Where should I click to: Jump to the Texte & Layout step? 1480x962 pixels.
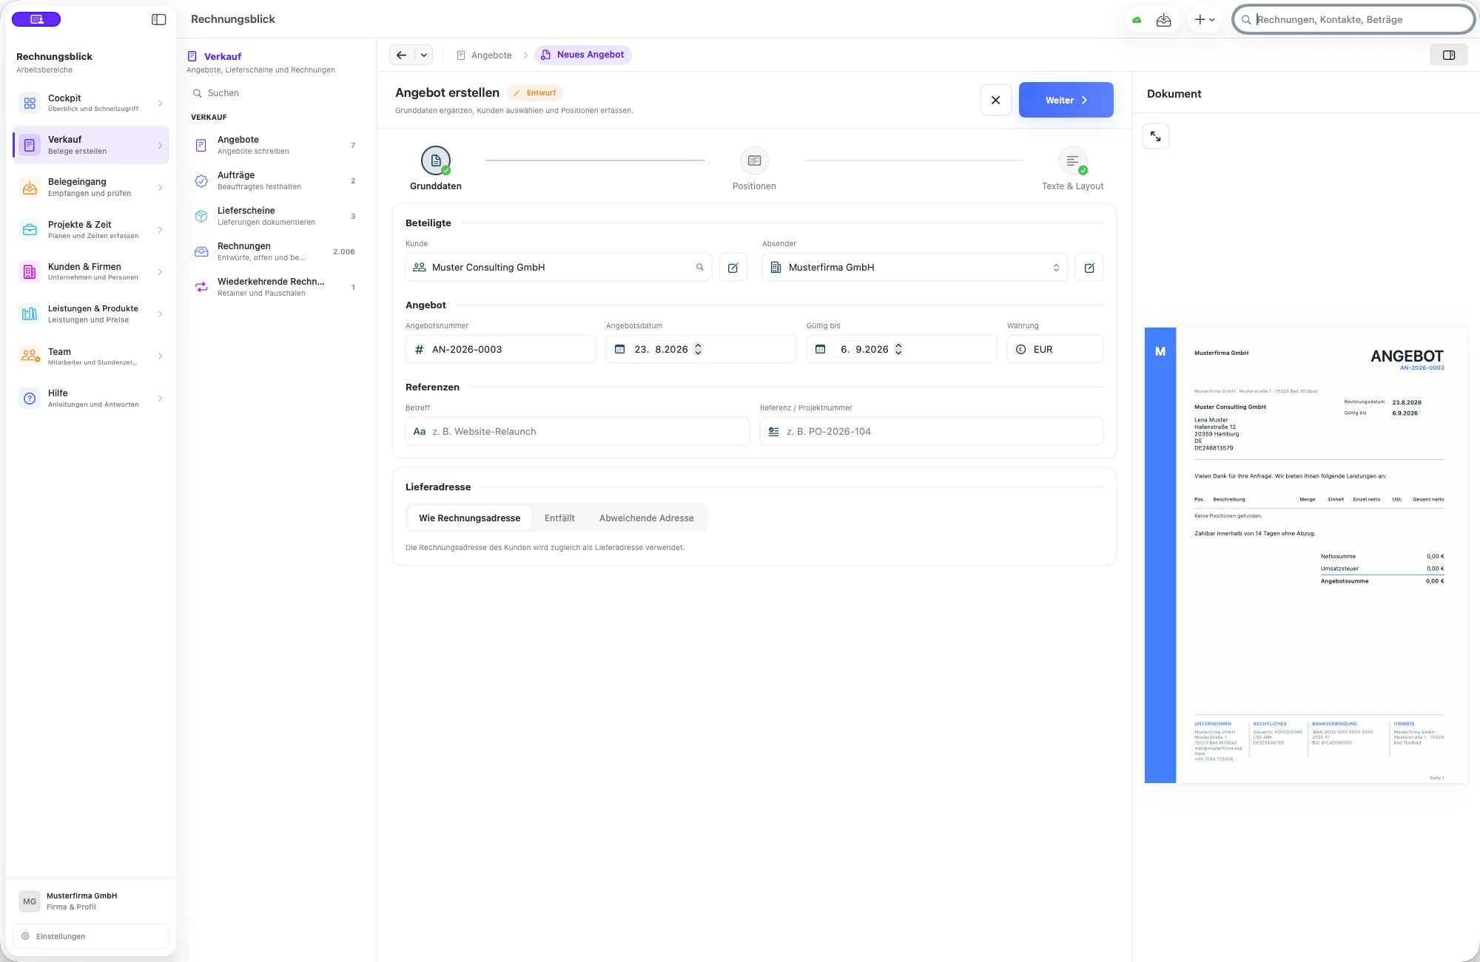click(x=1072, y=169)
